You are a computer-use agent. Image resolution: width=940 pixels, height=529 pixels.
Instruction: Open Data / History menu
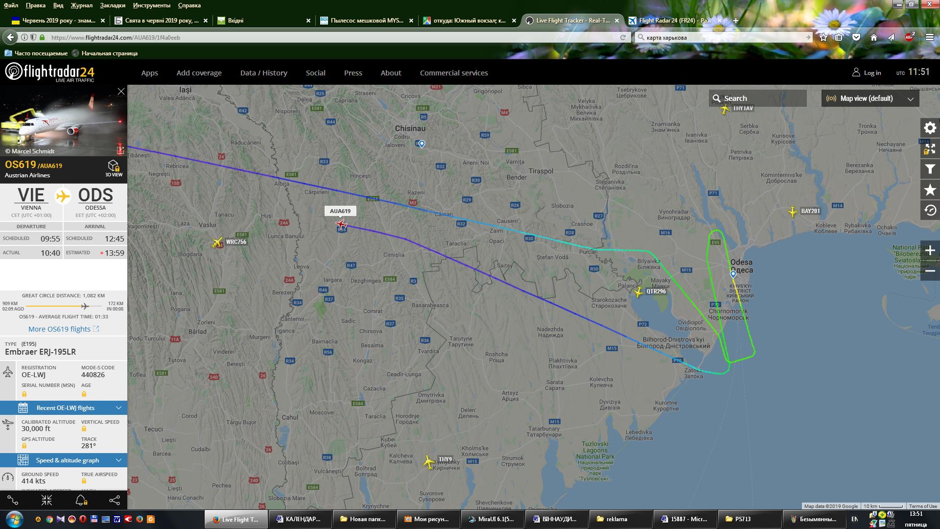263,73
